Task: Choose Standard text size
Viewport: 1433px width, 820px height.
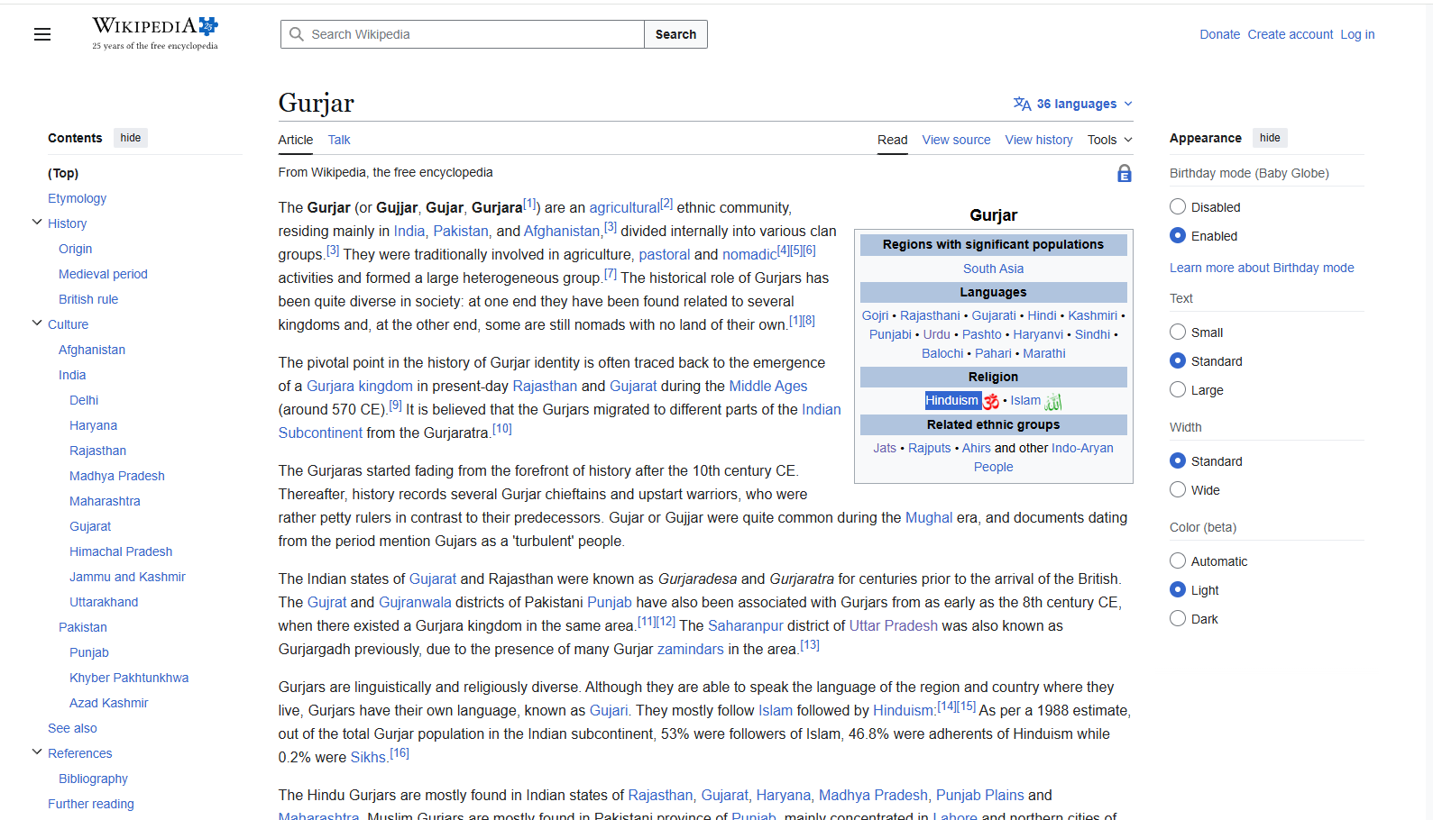Action: 1178,360
